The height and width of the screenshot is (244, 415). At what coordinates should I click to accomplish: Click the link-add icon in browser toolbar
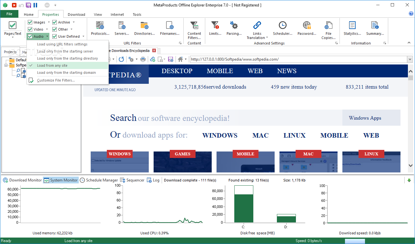153,59
